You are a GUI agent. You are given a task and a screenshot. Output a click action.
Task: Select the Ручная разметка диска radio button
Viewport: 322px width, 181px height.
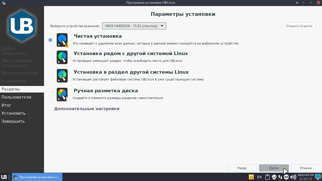(50, 95)
